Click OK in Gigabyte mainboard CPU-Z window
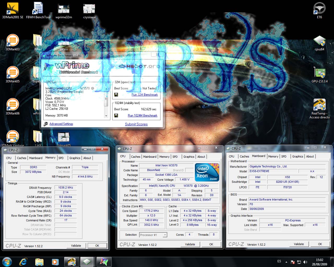 click(320, 244)
